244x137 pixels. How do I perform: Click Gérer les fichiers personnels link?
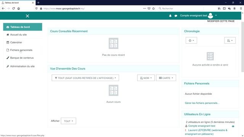point(202,103)
